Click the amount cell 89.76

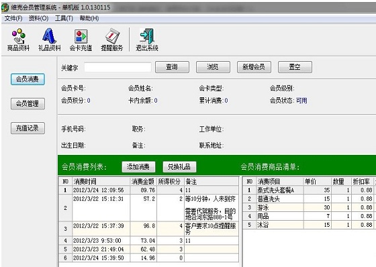[143, 191]
